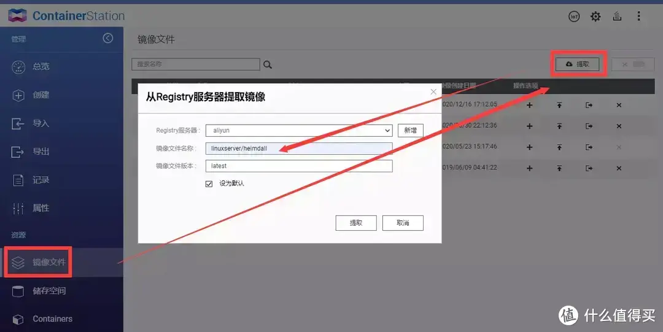Click the 提取 cloud button above the table

[577, 64]
